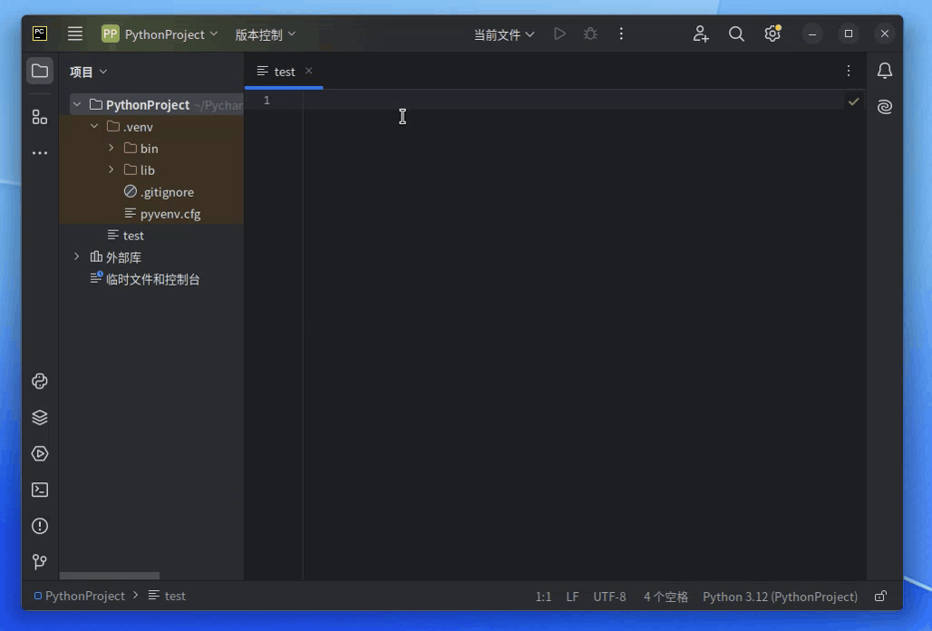Screen dimensions: 932x631
Task: Open the 当前文件 run configuration dropdown
Action: (x=504, y=34)
